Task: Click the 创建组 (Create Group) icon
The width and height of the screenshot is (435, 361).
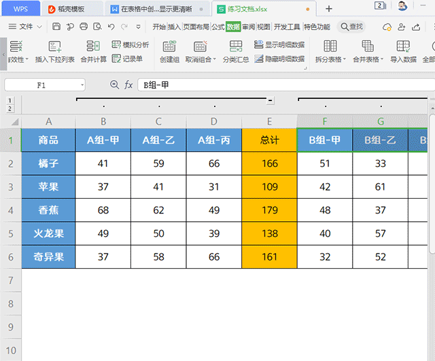Action: (x=169, y=47)
